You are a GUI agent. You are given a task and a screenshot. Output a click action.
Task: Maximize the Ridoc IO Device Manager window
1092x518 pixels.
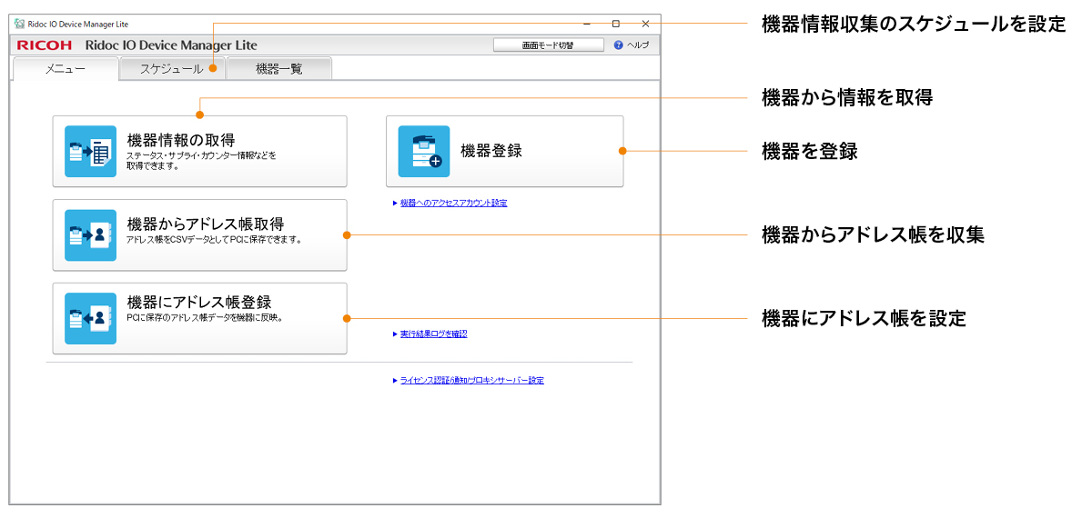pos(616,24)
